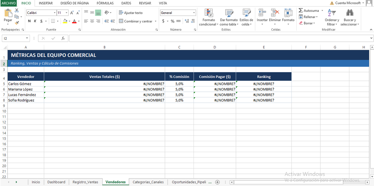Align text left icon

[x=86, y=21]
